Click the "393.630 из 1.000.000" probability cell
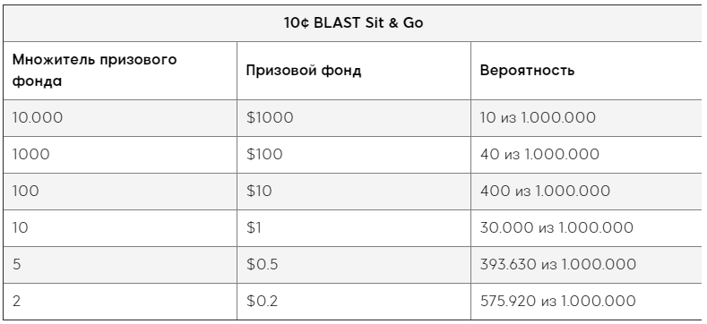Image resolution: width=707 pixels, height=324 pixels. [586, 265]
